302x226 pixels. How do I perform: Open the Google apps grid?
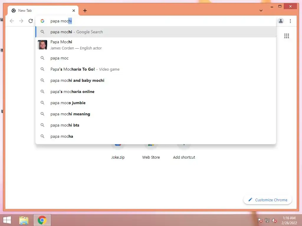pos(287,36)
